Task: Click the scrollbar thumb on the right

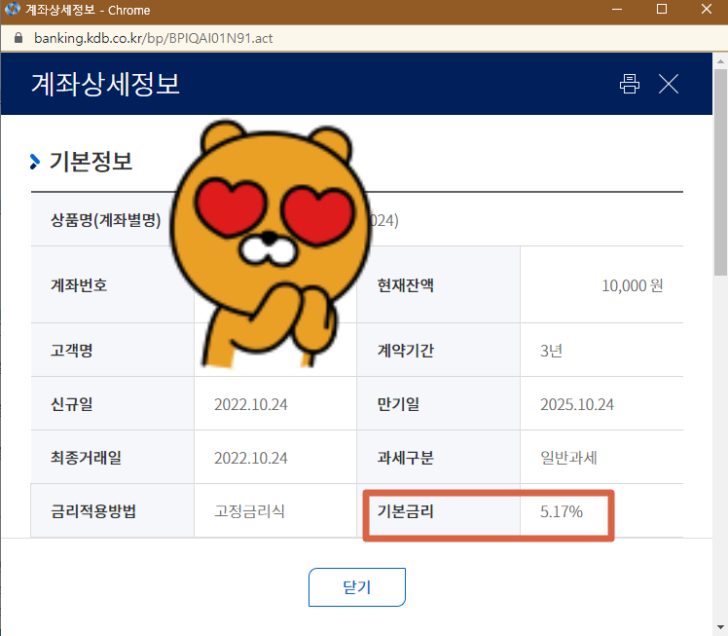Action: 720,171
